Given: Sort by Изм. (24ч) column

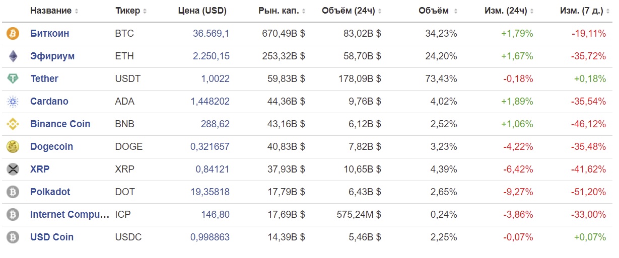Looking at the screenshot, I should pyautogui.click(x=509, y=11).
